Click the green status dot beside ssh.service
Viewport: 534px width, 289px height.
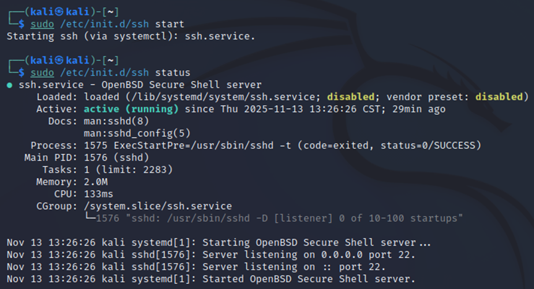click(9, 85)
